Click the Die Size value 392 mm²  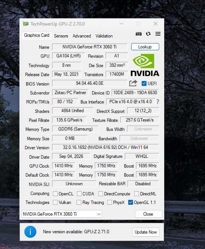(x=117, y=65)
